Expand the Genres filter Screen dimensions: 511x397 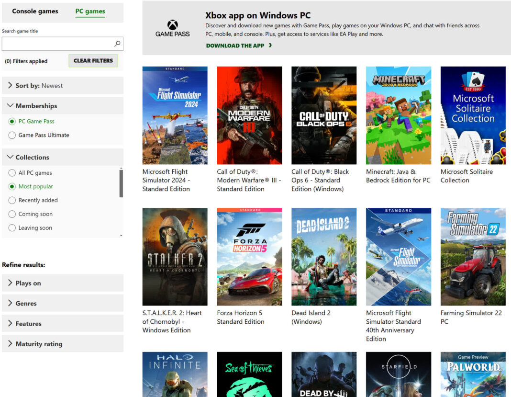coord(63,304)
